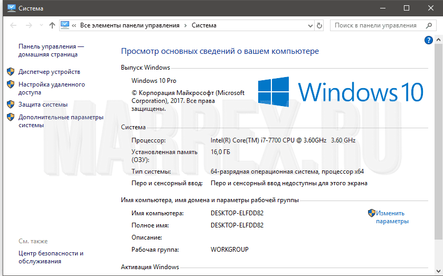Click the Microsoft Corporation 2017 copyright text
The width and height of the screenshot is (443, 276).
pos(188,101)
